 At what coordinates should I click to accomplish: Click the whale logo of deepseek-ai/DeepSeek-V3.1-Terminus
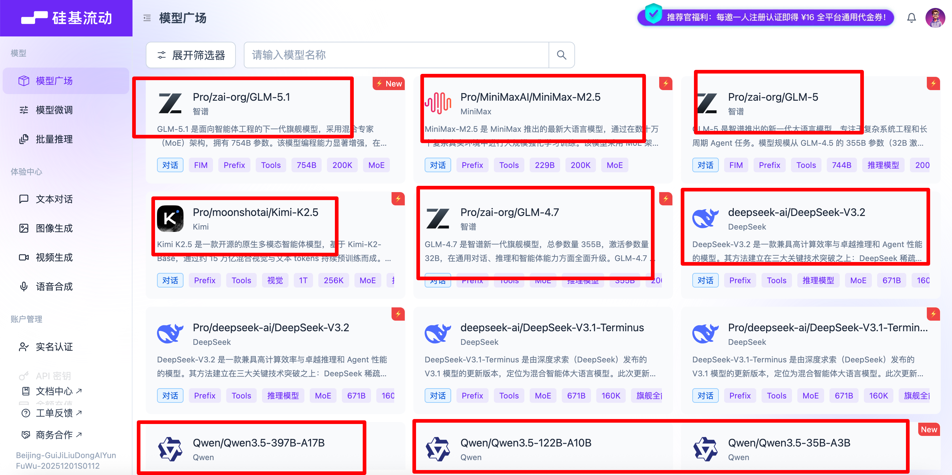point(438,334)
